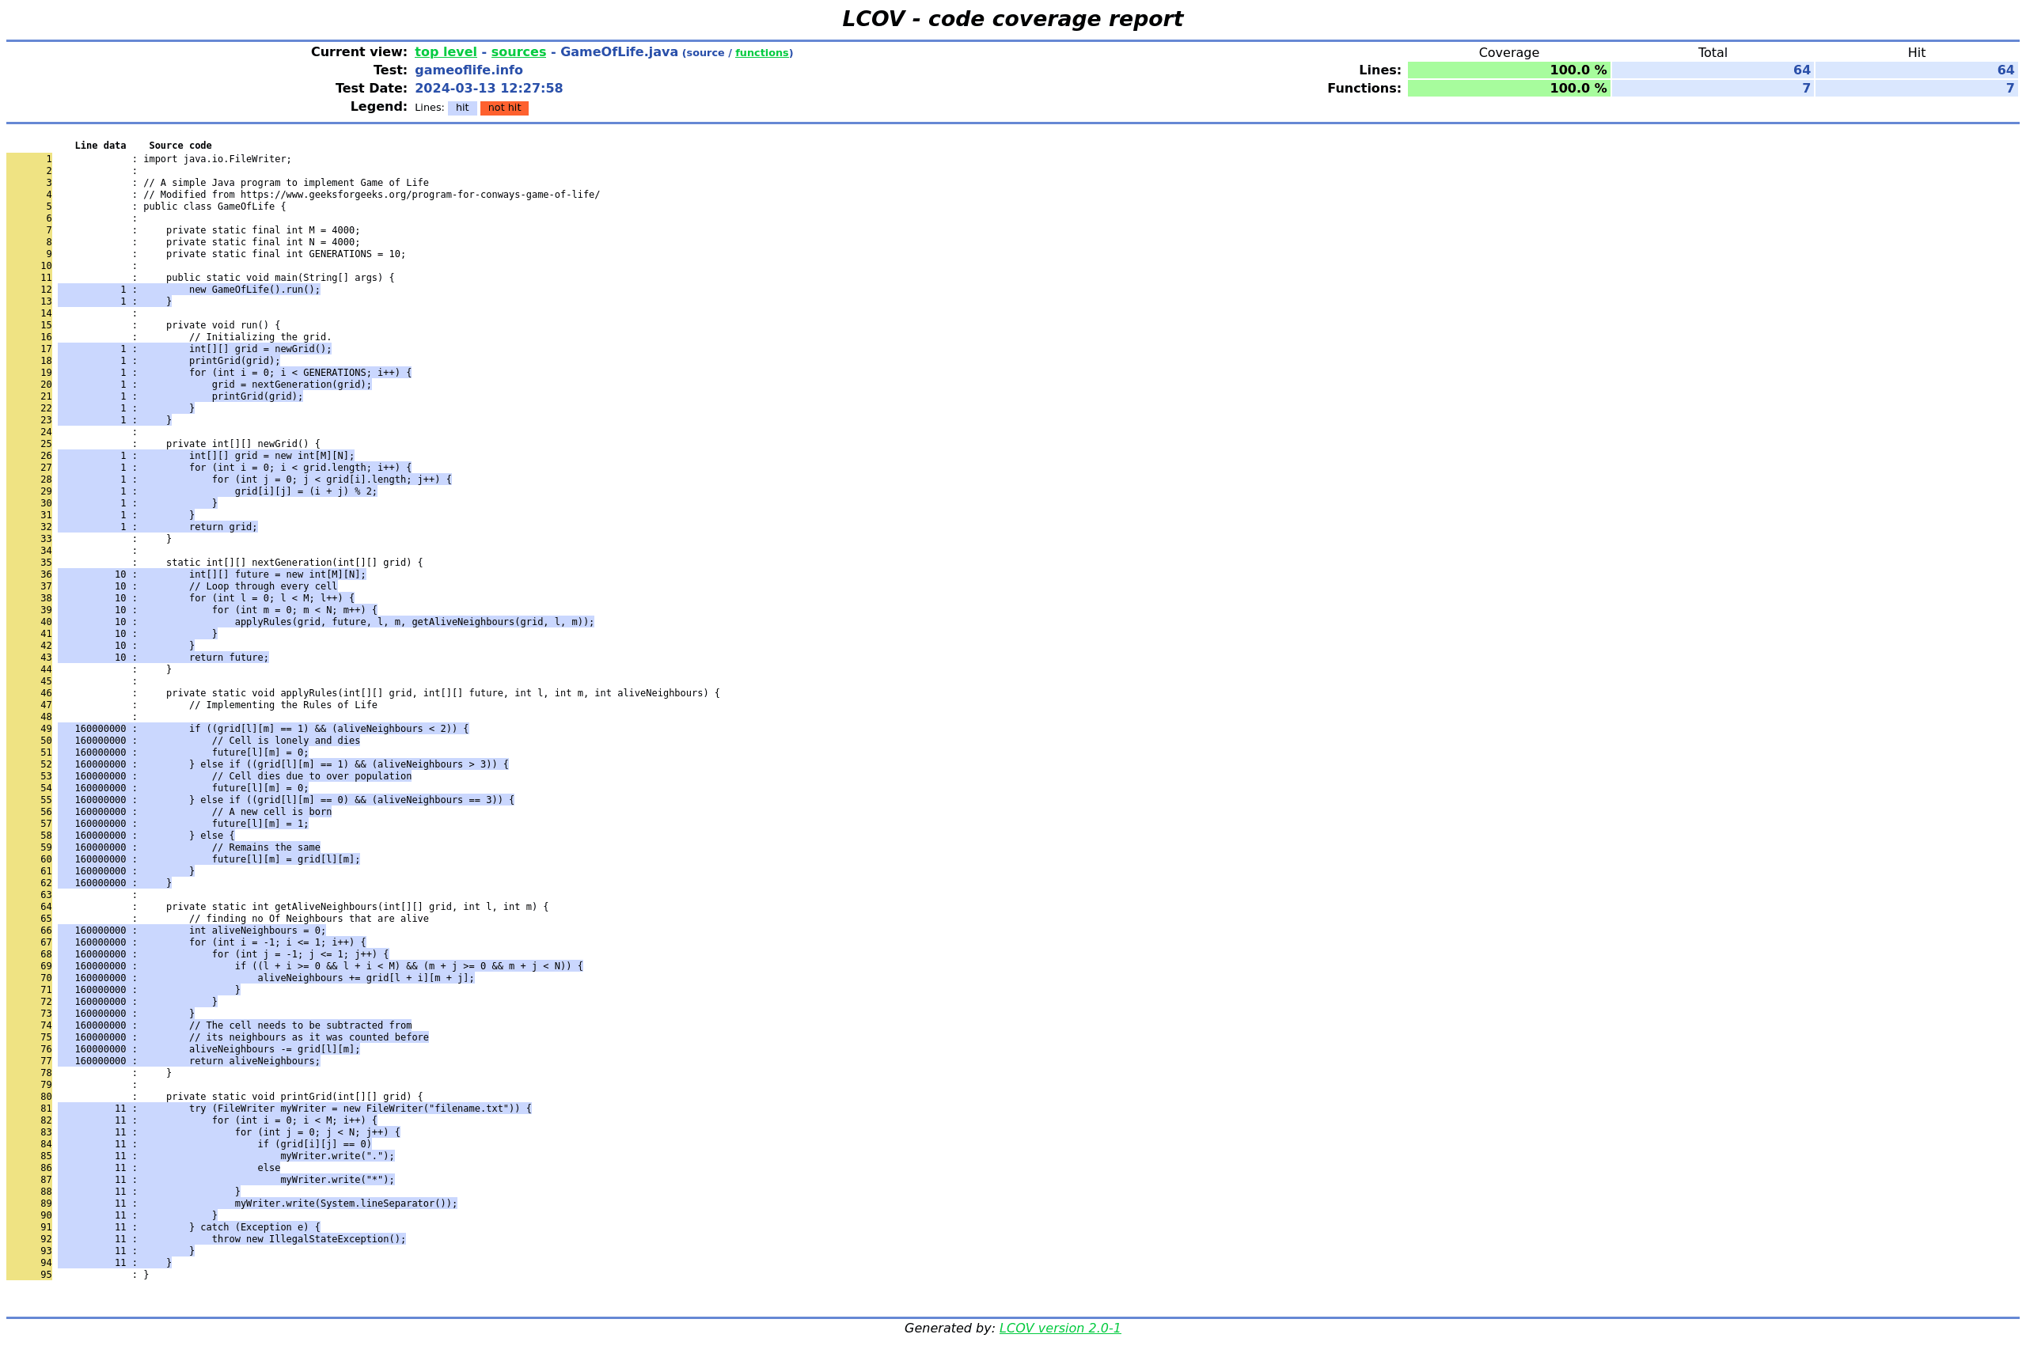Viewport: 2026px width, 1357px height.
Task: Follow the LCOV version 2.0-1 link
Action: 1060,1328
